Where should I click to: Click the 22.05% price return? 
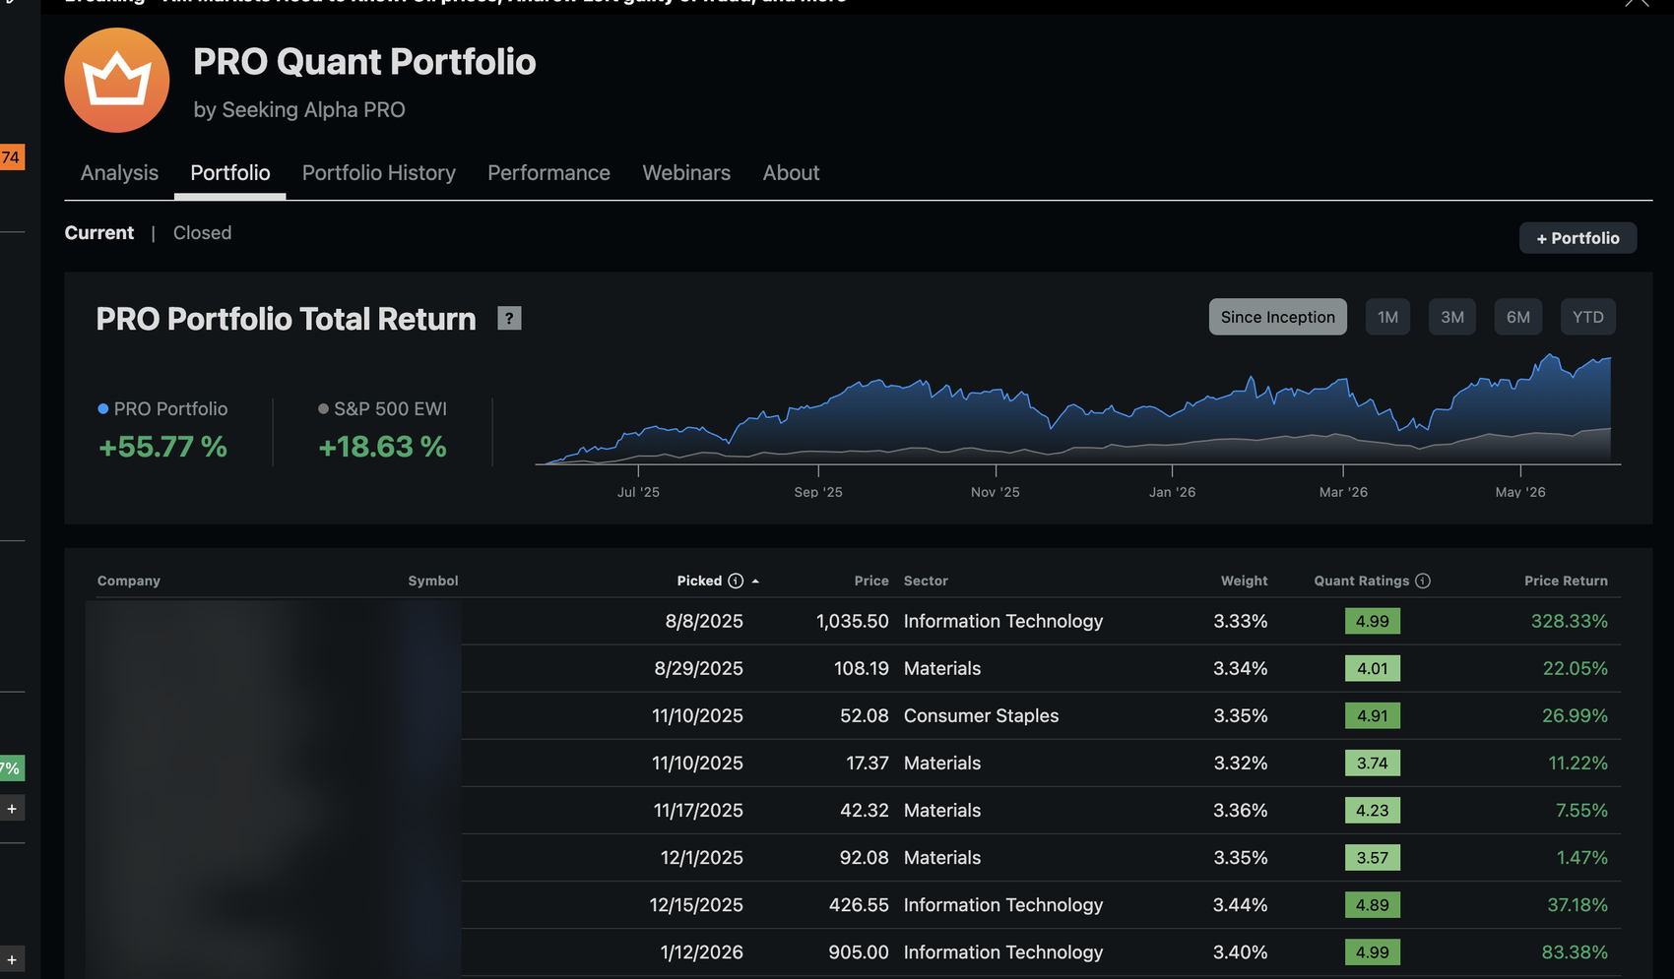1575,668
